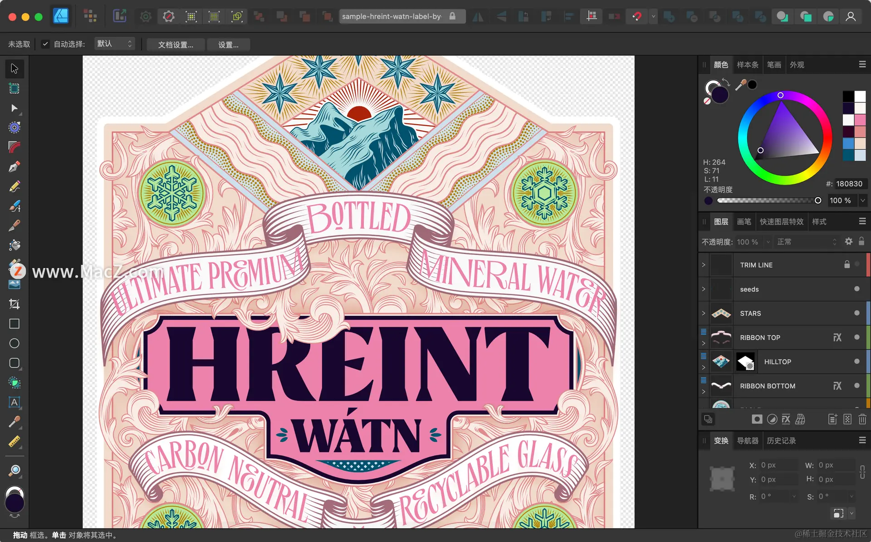
Task: Hide the STARS layer
Action: coord(856,313)
